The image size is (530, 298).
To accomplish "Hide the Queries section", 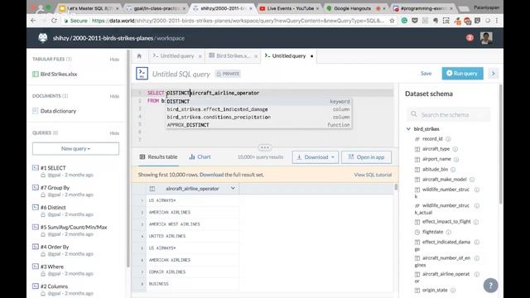I will (114, 133).
